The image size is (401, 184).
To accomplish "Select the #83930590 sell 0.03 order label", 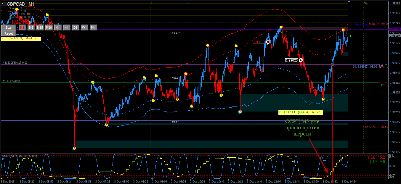I will click(15, 63).
